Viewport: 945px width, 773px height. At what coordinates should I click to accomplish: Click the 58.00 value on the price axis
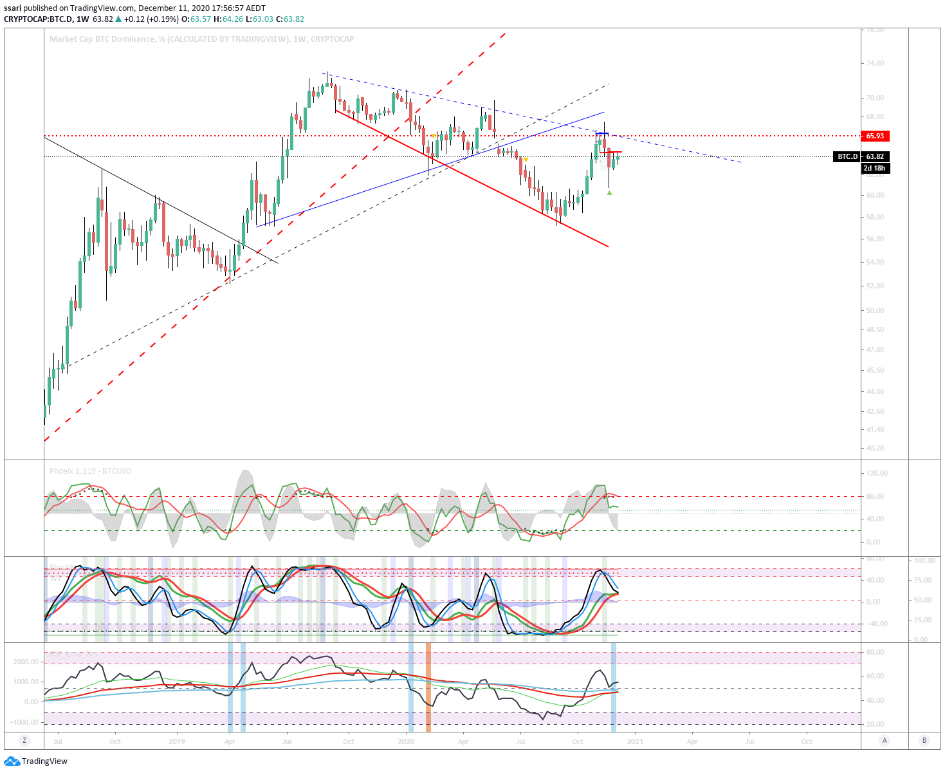[875, 217]
